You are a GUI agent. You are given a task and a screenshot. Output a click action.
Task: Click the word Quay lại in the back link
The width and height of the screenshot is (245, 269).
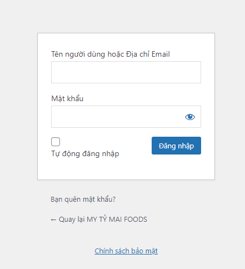72,220
